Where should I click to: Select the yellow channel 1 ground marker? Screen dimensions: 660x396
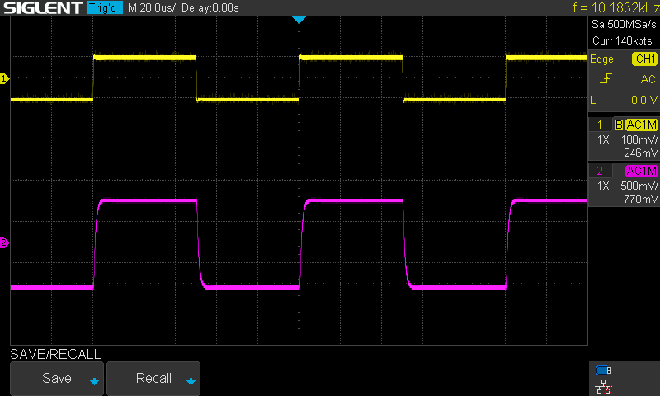click(x=4, y=78)
